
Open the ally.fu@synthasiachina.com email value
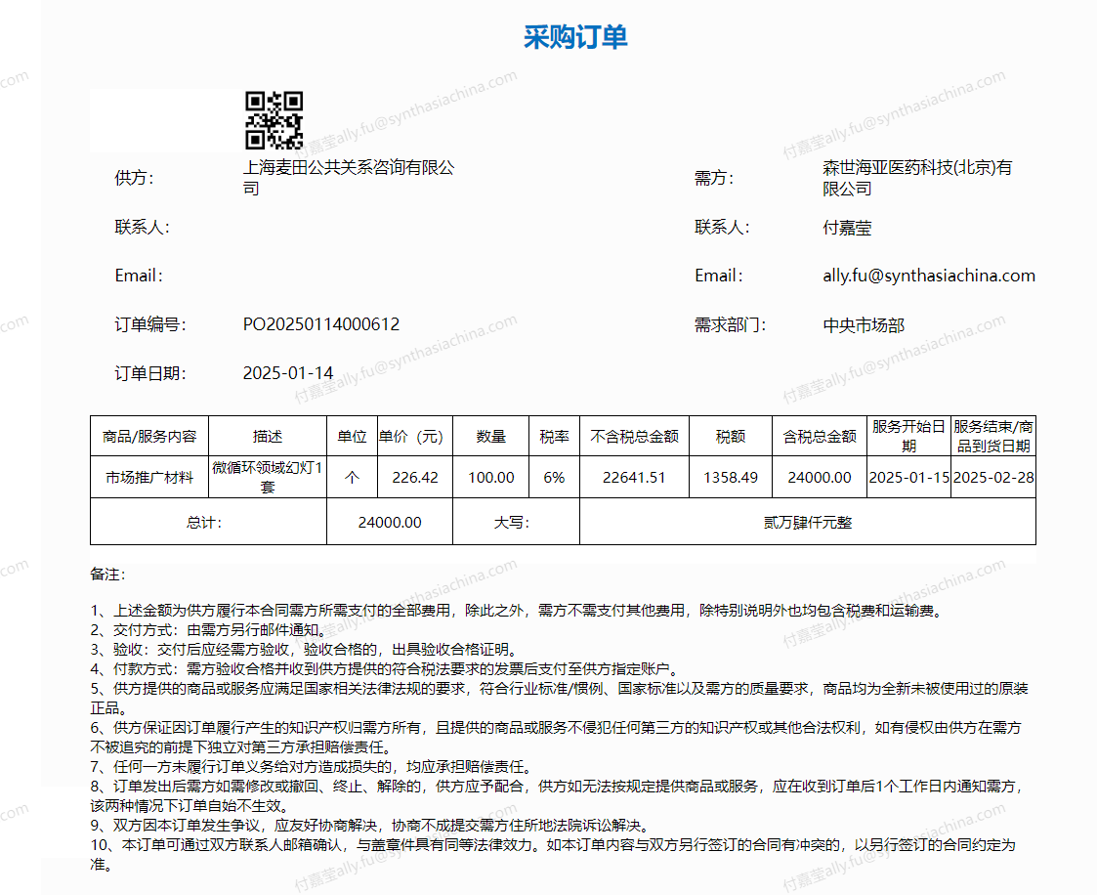tap(928, 276)
